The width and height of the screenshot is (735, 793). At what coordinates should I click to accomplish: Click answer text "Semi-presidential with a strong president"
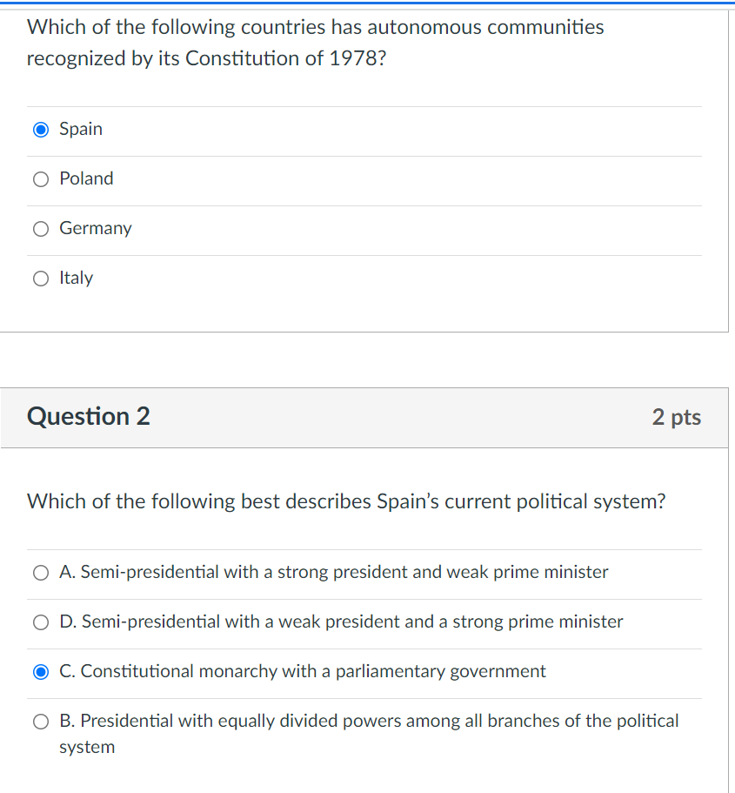tap(334, 572)
